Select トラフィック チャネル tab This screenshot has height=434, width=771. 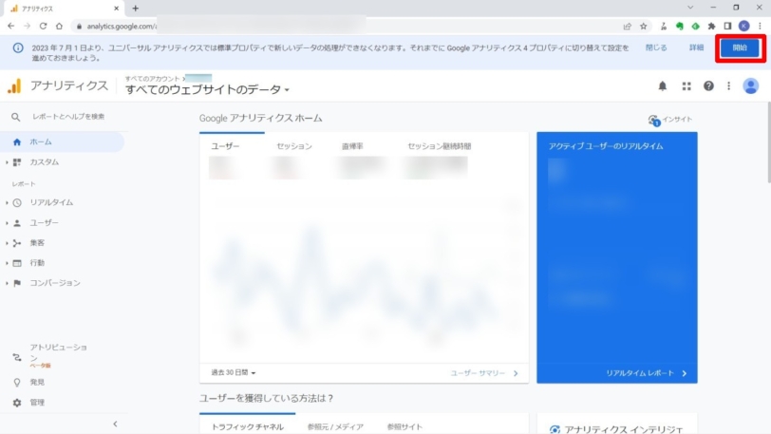pyautogui.click(x=247, y=426)
